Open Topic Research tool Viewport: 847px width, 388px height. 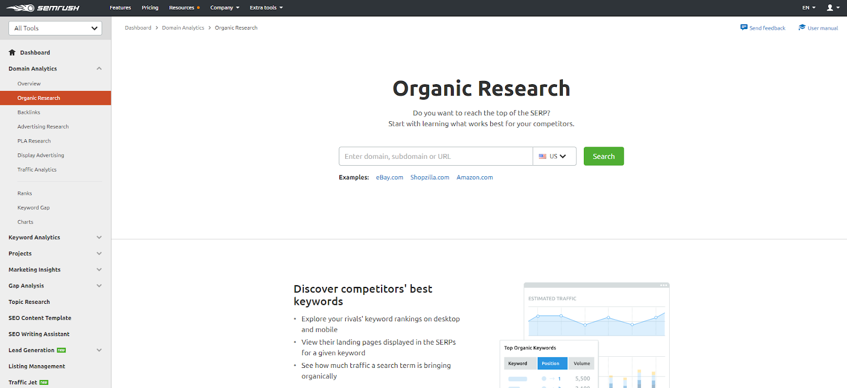pyautogui.click(x=29, y=302)
